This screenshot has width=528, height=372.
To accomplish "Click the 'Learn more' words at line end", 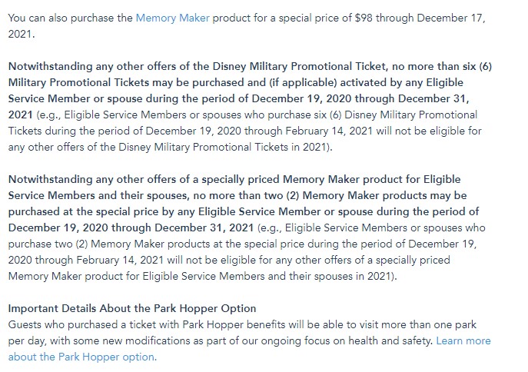I will (x=463, y=340).
